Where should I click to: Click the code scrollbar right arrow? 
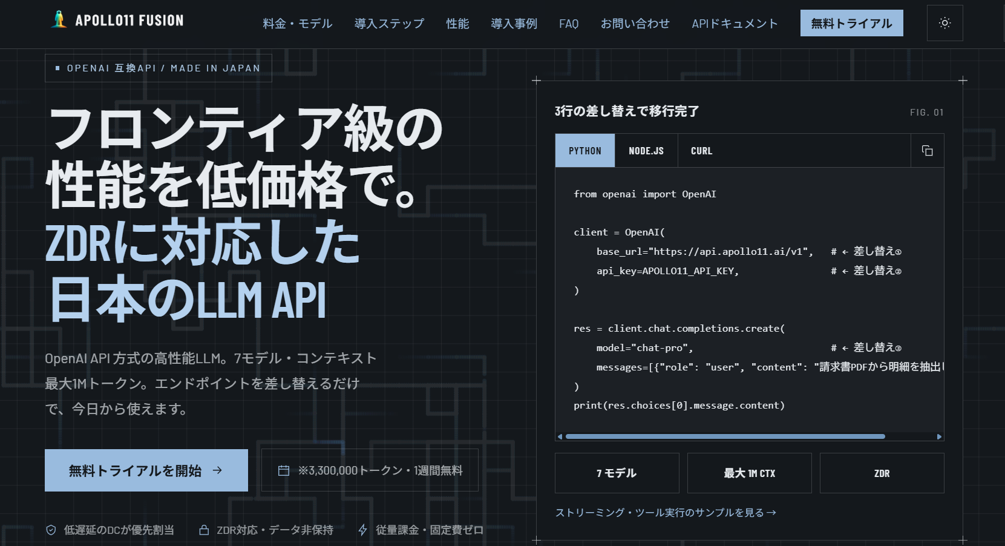(939, 436)
